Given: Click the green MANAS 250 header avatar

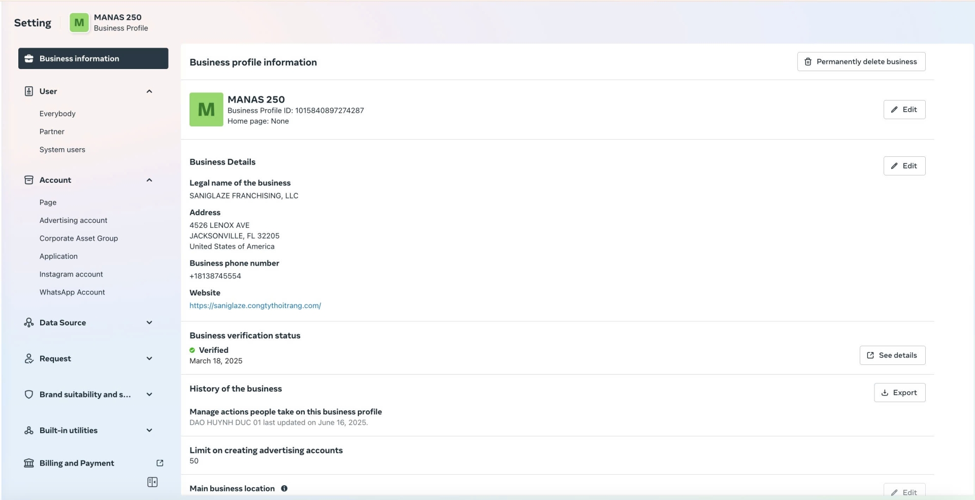Looking at the screenshot, I should pyautogui.click(x=79, y=23).
